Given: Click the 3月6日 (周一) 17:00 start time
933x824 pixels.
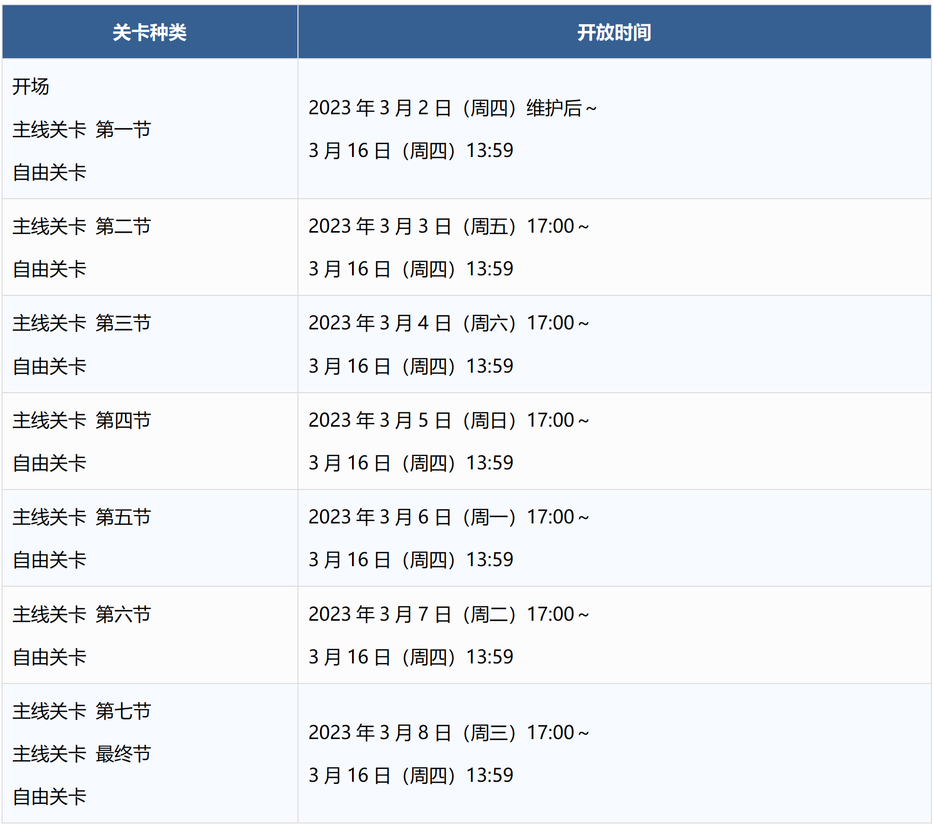Looking at the screenshot, I should (448, 517).
